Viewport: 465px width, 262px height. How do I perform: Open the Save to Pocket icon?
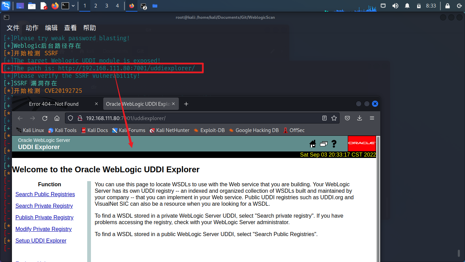(347, 118)
